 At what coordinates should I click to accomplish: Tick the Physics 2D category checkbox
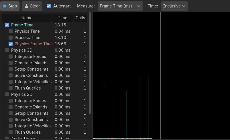[x=7, y=94]
